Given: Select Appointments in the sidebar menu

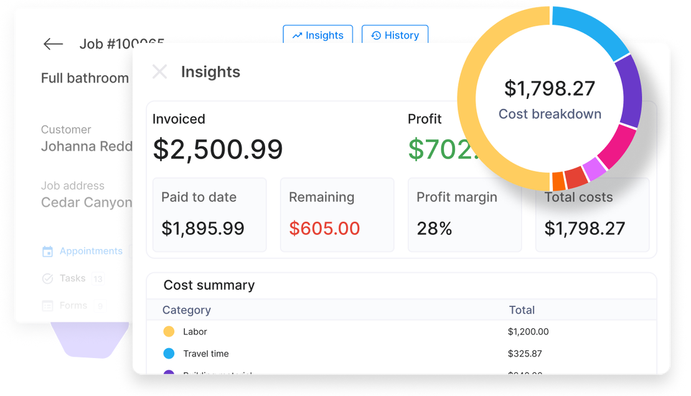Looking at the screenshot, I should [x=90, y=251].
